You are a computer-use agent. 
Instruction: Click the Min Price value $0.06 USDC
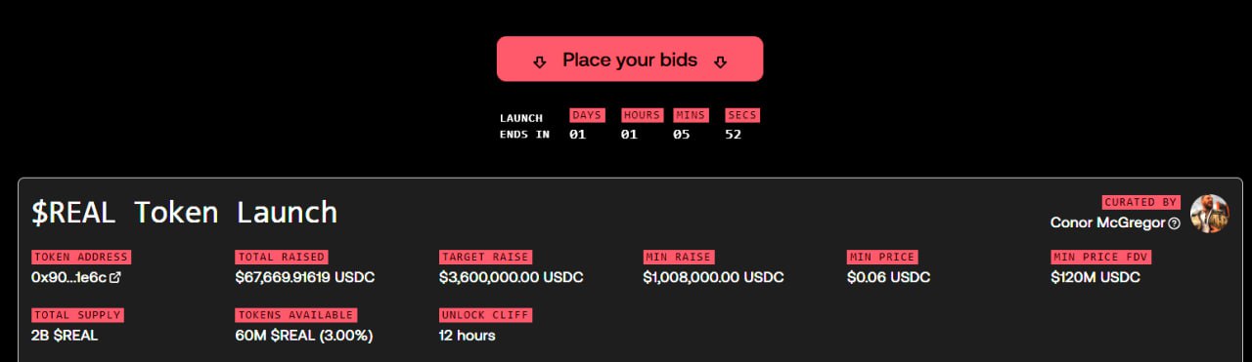point(888,277)
